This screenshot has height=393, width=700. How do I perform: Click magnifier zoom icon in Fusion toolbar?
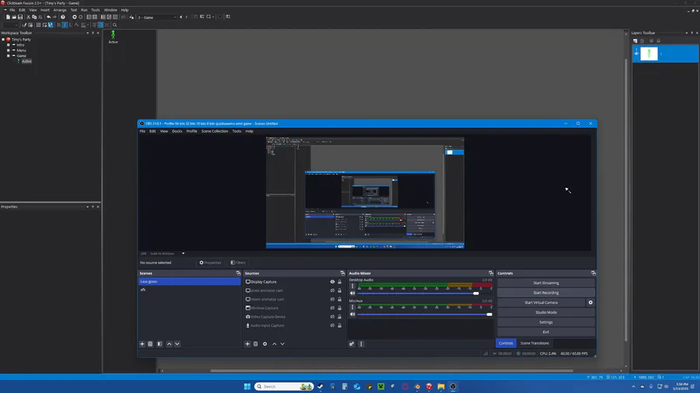(x=115, y=25)
